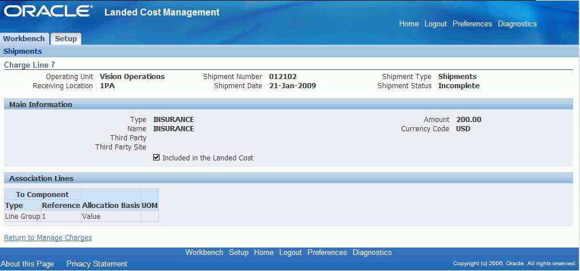Click Return to Manage Charges link
Screen dimensions: 580x271
click(x=48, y=237)
